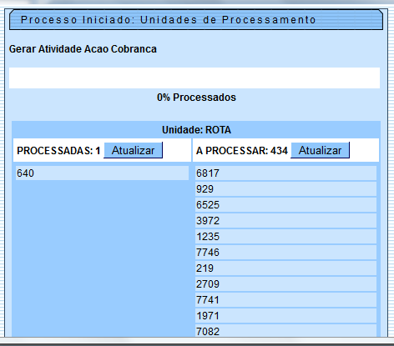Select processed route 640
This screenshot has width=394, height=346.
[102, 173]
